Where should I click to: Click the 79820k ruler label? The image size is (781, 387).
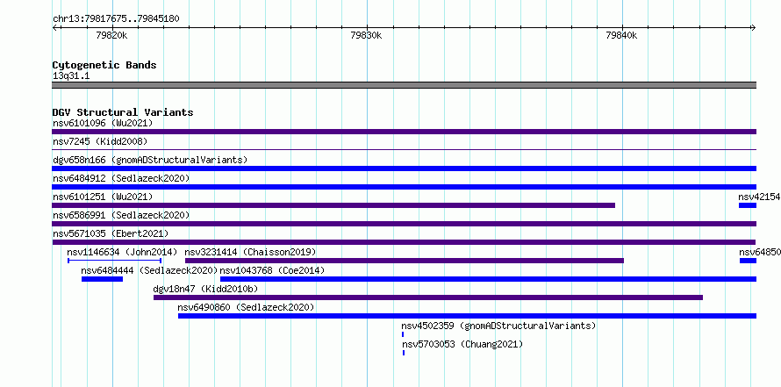click(111, 35)
